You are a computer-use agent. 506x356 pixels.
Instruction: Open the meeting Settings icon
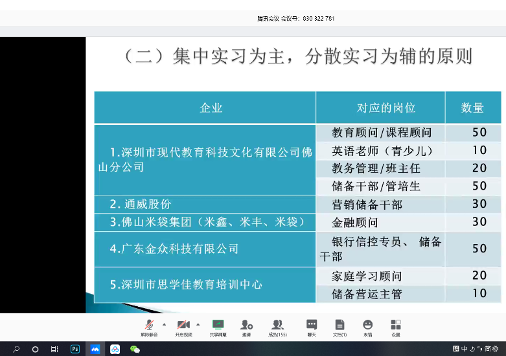(396, 325)
